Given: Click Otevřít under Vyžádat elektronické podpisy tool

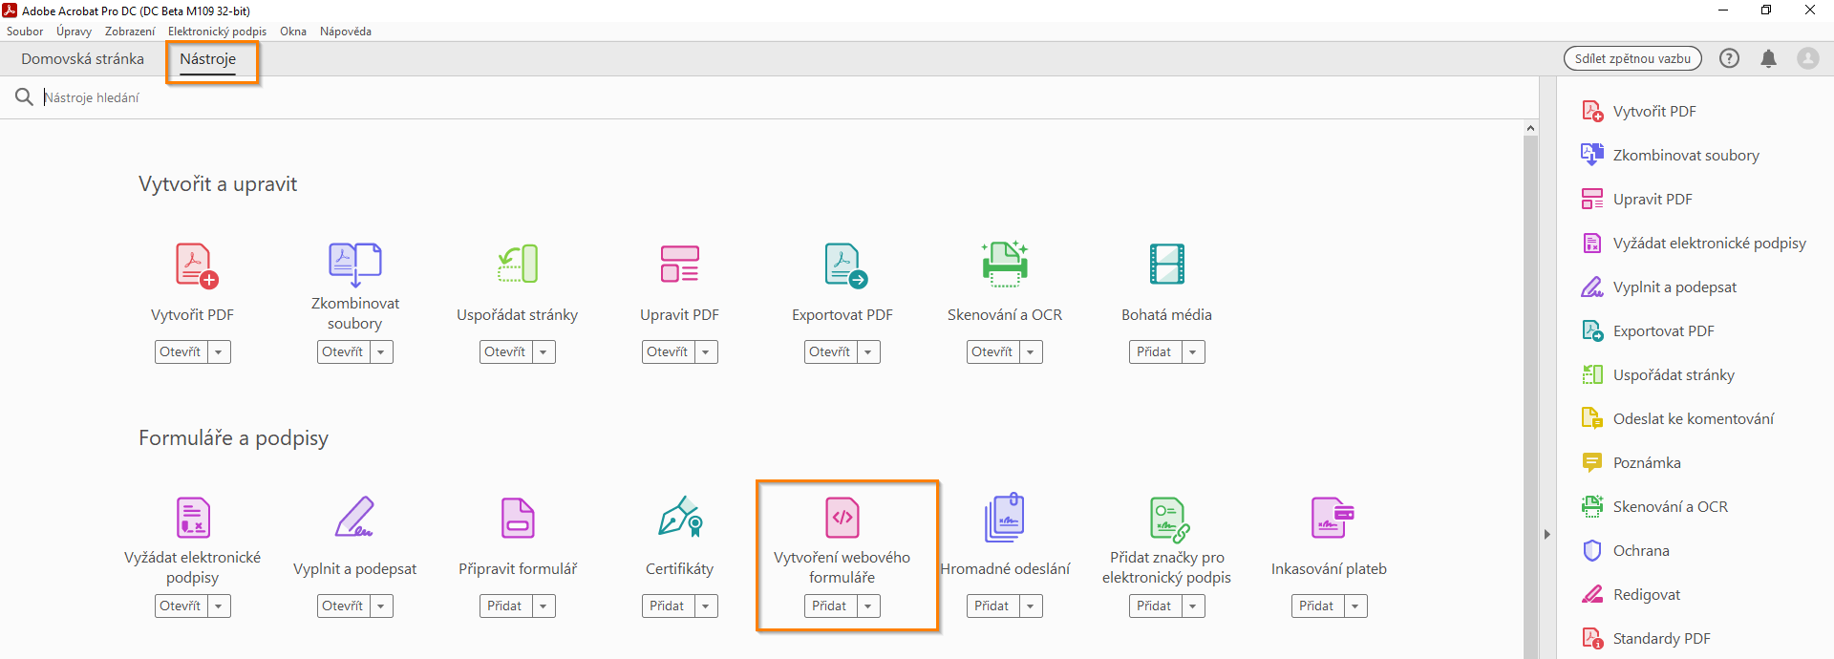Looking at the screenshot, I should pyautogui.click(x=181, y=606).
